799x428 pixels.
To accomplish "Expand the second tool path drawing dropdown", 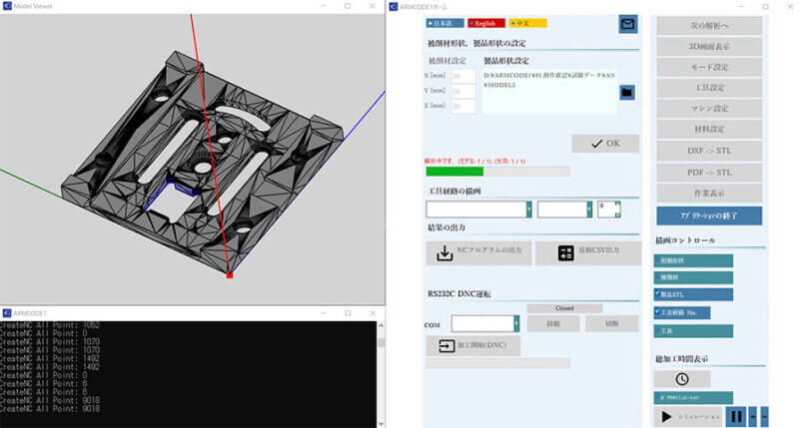I will click(x=589, y=210).
